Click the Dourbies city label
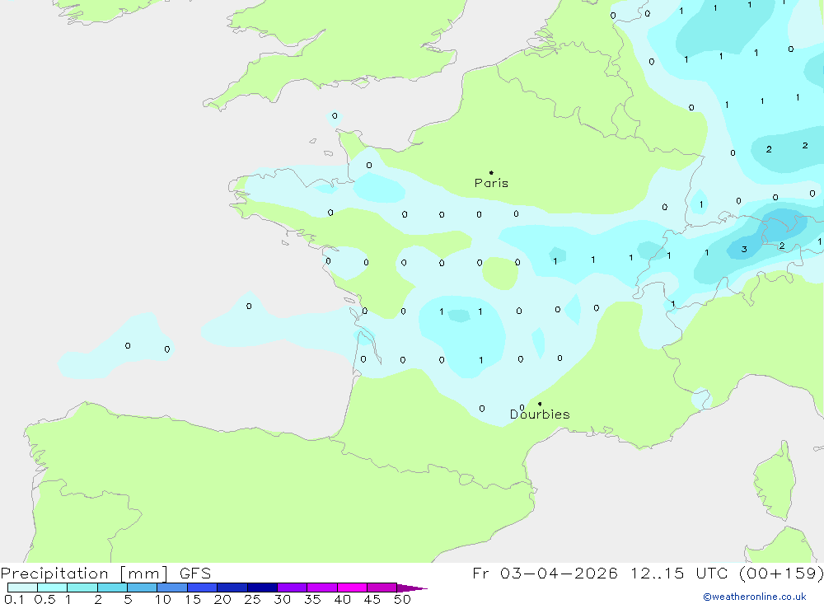Screen dimensions: 824x604 [540, 414]
